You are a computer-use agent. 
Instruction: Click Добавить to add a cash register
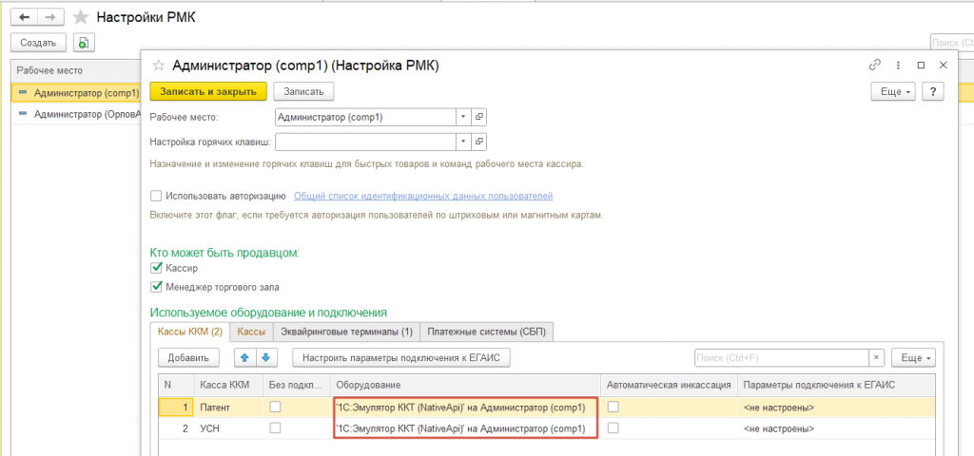click(188, 358)
